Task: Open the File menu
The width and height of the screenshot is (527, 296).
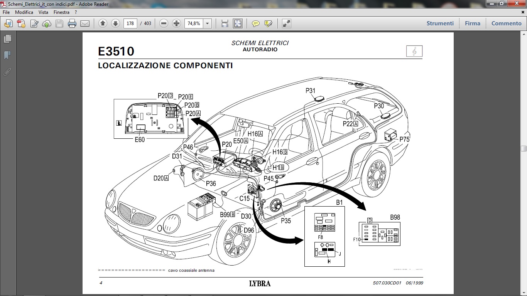Action: [x=6, y=12]
